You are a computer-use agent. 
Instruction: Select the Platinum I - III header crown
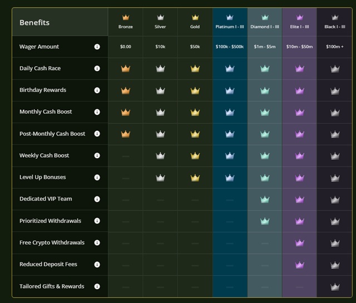230,17
